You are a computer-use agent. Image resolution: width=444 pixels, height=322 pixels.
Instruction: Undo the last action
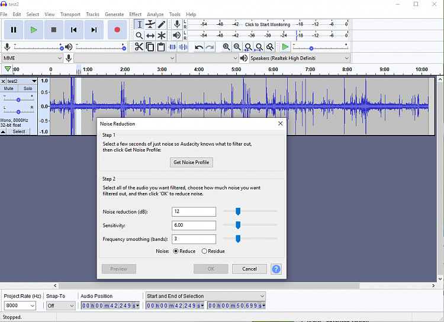(199, 47)
